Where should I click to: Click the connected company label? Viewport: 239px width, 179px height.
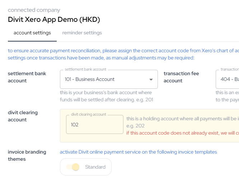pos(34,10)
